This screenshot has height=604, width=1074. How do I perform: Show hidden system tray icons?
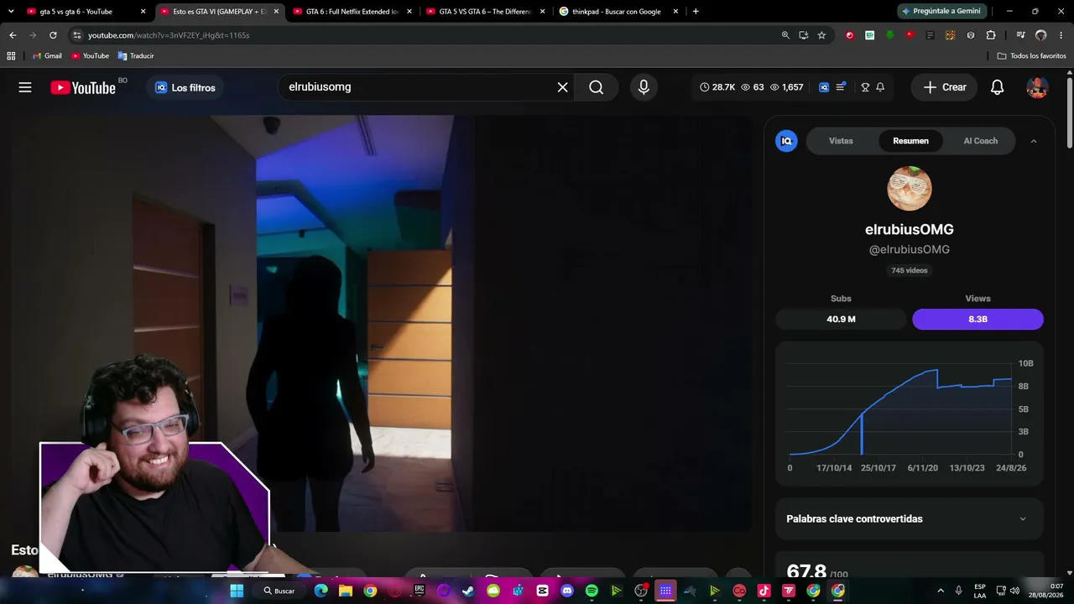pyautogui.click(x=941, y=591)
